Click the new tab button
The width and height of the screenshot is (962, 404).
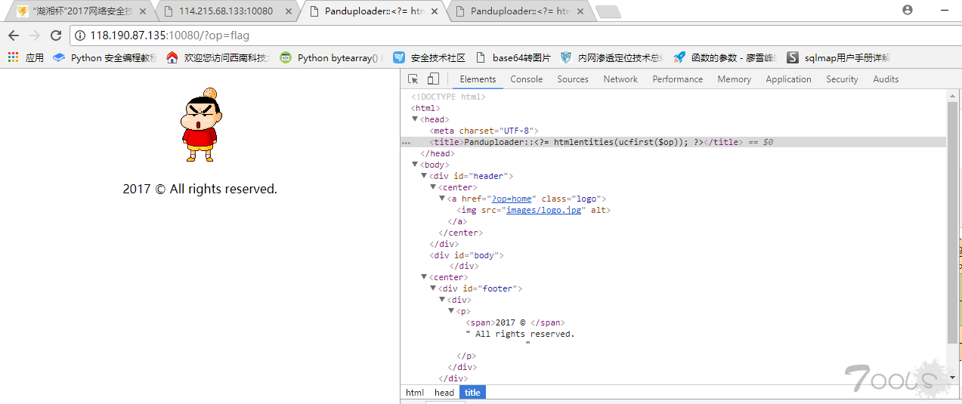[x=608, y=11]
